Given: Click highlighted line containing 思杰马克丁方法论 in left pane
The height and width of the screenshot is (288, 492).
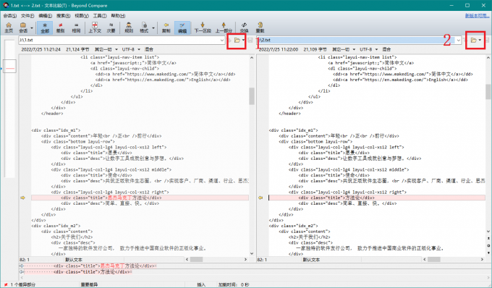Looking at the screenshot, I should (x=140, y=198).
